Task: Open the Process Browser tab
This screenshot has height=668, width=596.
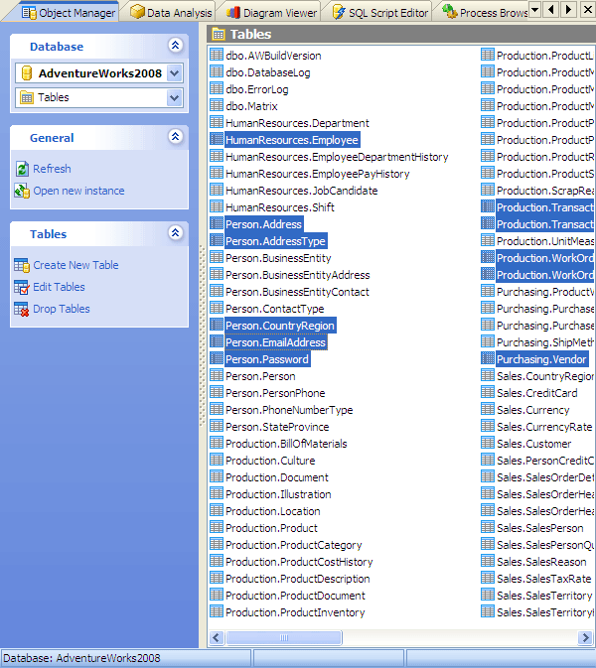Action: coord(485,13)
